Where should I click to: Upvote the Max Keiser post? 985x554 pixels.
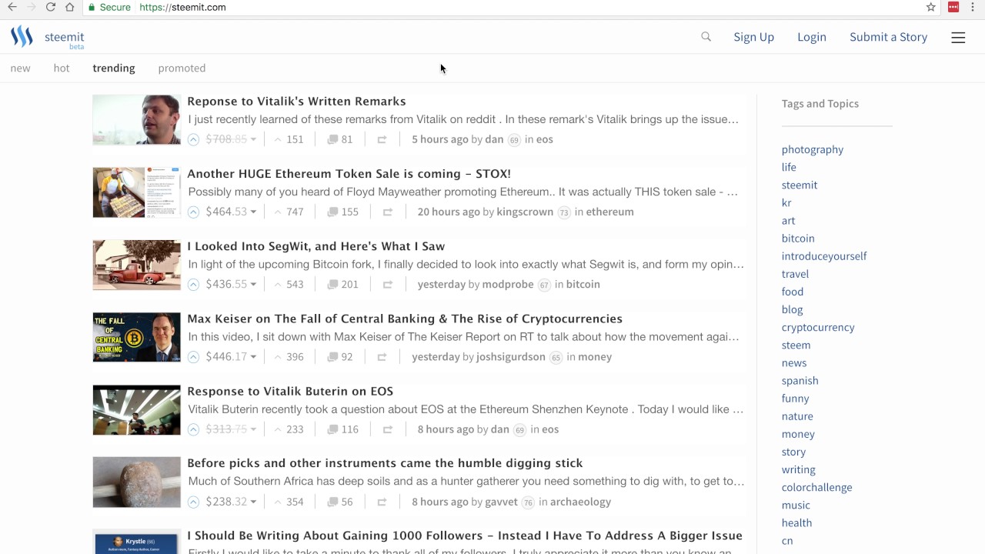[193, 356]
